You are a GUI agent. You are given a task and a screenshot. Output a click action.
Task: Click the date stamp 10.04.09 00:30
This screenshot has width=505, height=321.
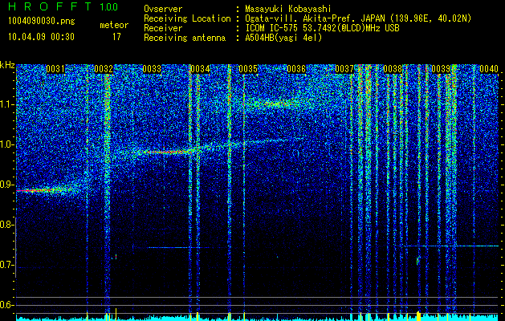point(41,37)
